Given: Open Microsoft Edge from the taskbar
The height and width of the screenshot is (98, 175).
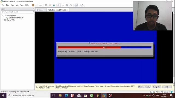Looking at the screenshot, I should 66,96.
